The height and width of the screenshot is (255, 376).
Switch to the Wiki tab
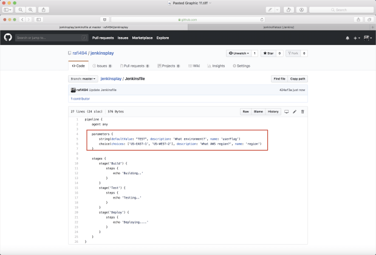click(194, 66)
